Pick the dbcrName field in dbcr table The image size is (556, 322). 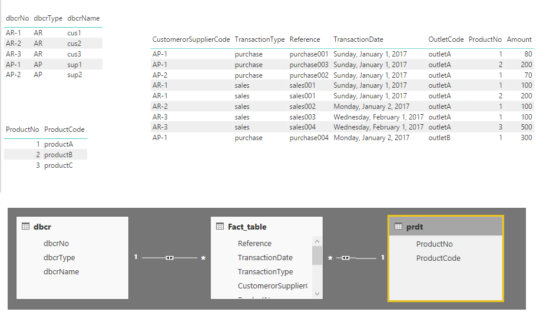[61, 272]
